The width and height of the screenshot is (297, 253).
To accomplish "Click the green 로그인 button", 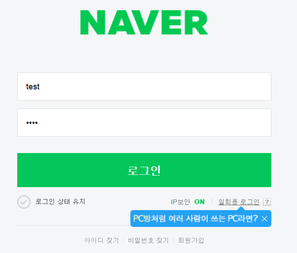I will [x=144, y=170].
